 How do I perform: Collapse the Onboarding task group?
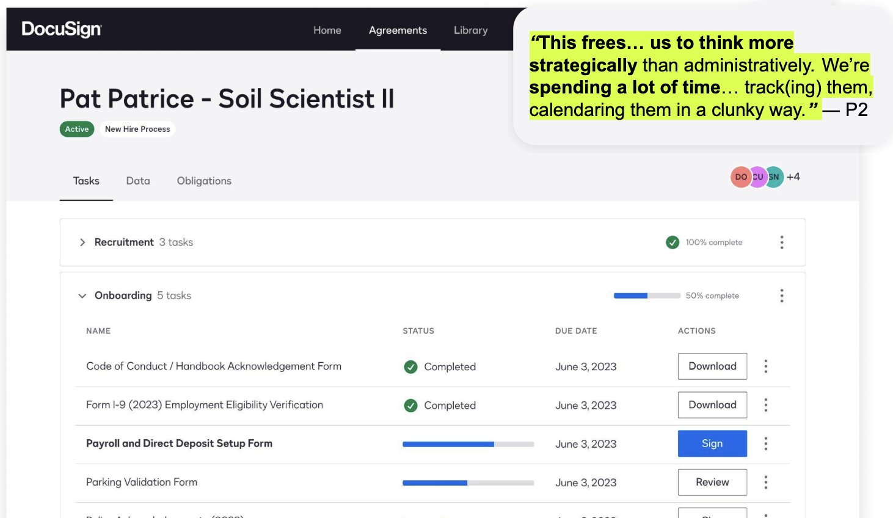tap(82, 296)
